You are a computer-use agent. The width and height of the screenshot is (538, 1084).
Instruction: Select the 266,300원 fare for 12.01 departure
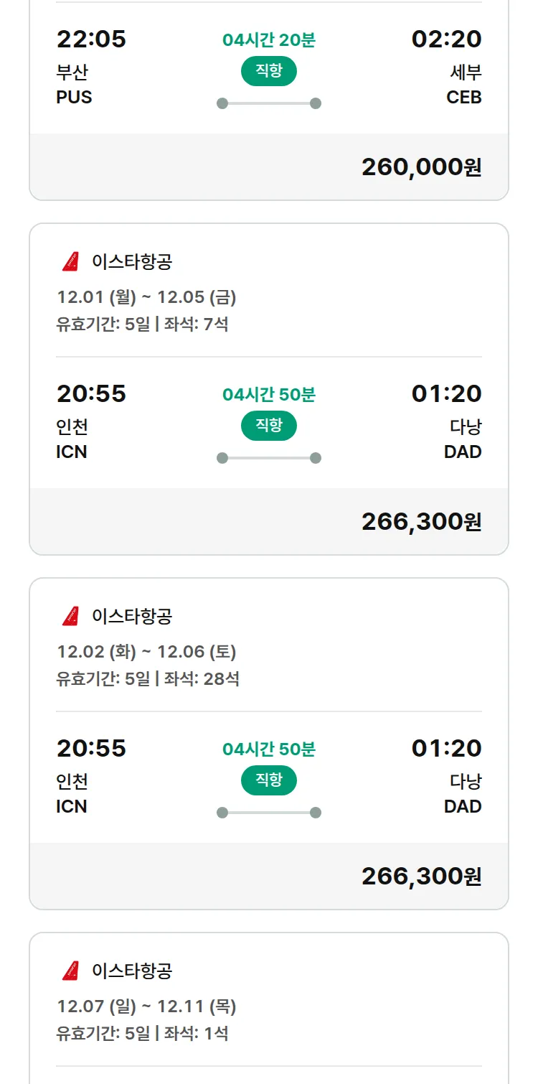click(421, 522)
